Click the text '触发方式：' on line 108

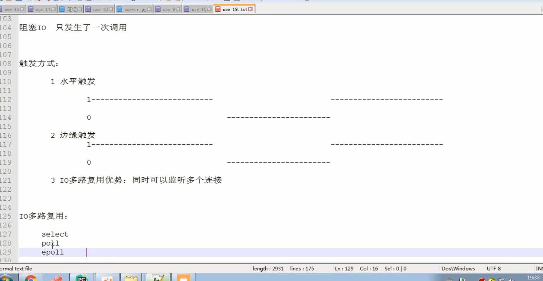pyautogui.click(x=39, y=63)
